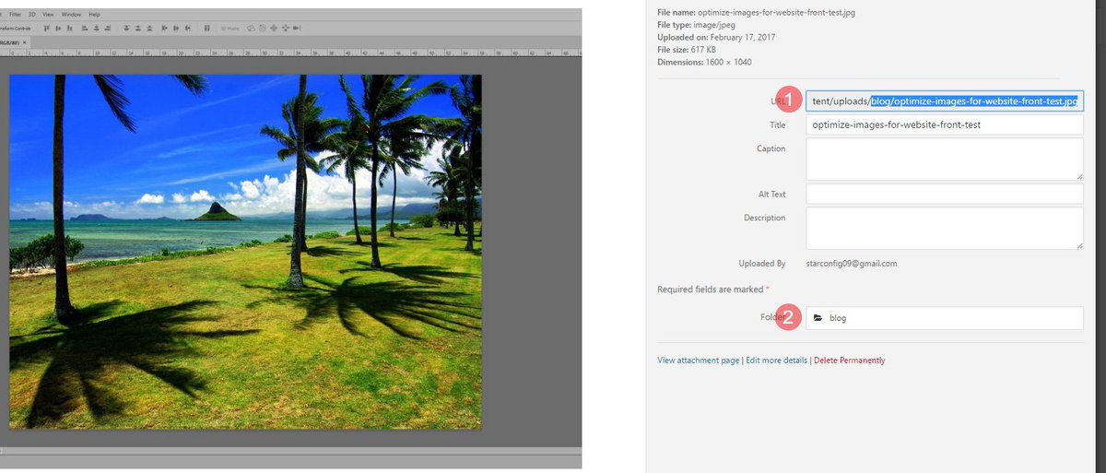Image resolution: width=1106 pixels, height=473 pixels.
Task: Select 3D roll mode icon
Action: [263, 29]
